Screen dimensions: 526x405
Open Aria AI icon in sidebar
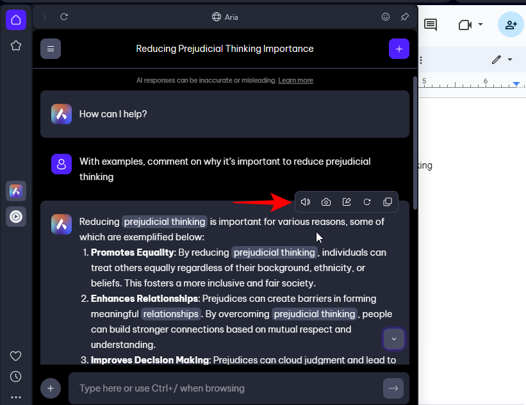16,191
